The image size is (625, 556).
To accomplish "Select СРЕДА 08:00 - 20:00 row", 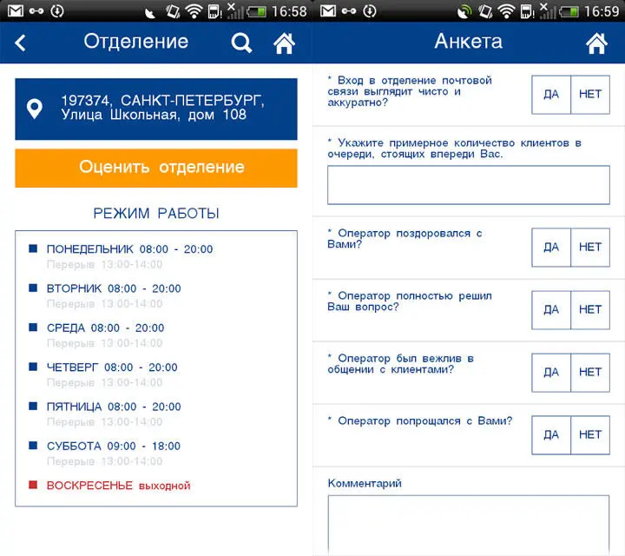I will pyautogui.click(x=96, y=328).
